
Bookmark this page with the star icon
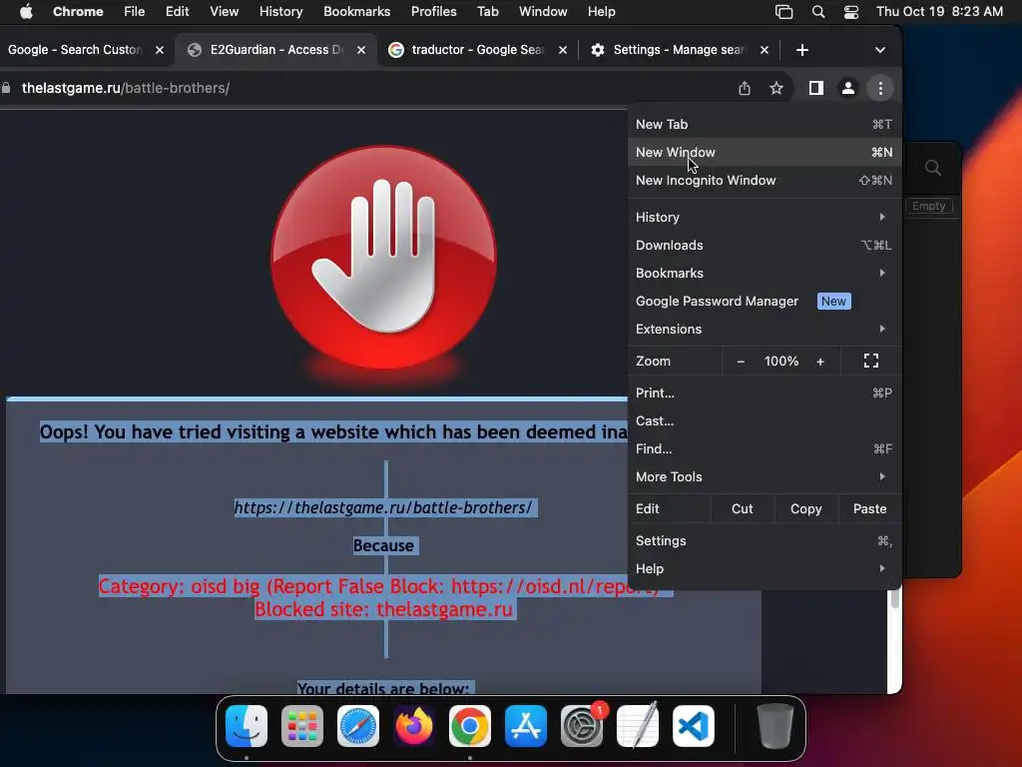click(775, 88)
